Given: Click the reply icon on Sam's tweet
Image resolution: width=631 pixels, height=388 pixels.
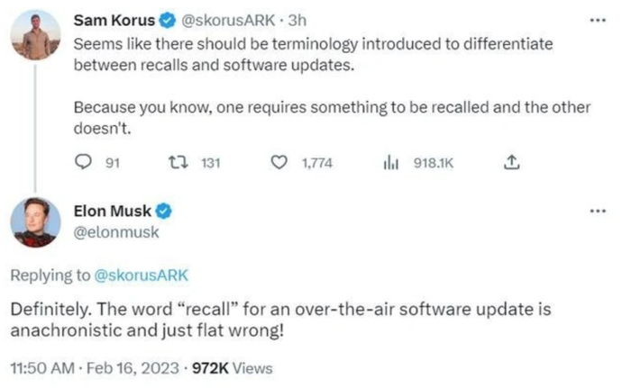Looking at the screenshot, I should pyautogui.click(x=85, y=165).
